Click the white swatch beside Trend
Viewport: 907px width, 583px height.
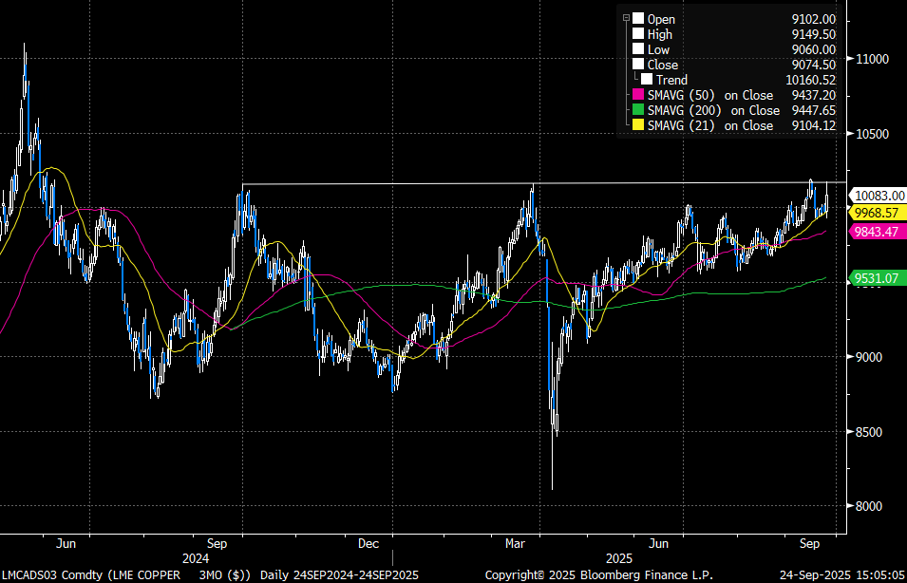pyautogui.click(x=647, y=79)
